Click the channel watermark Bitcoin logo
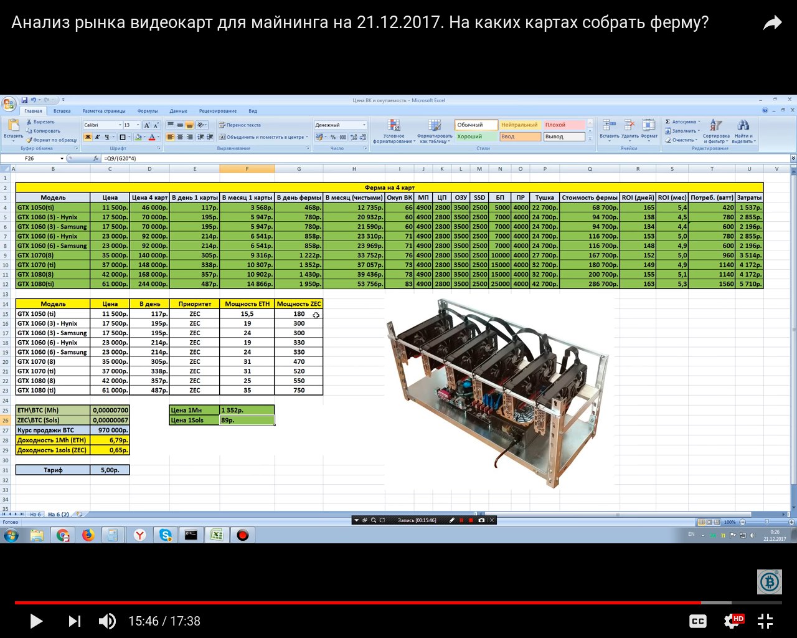 [x=770, y=582]
